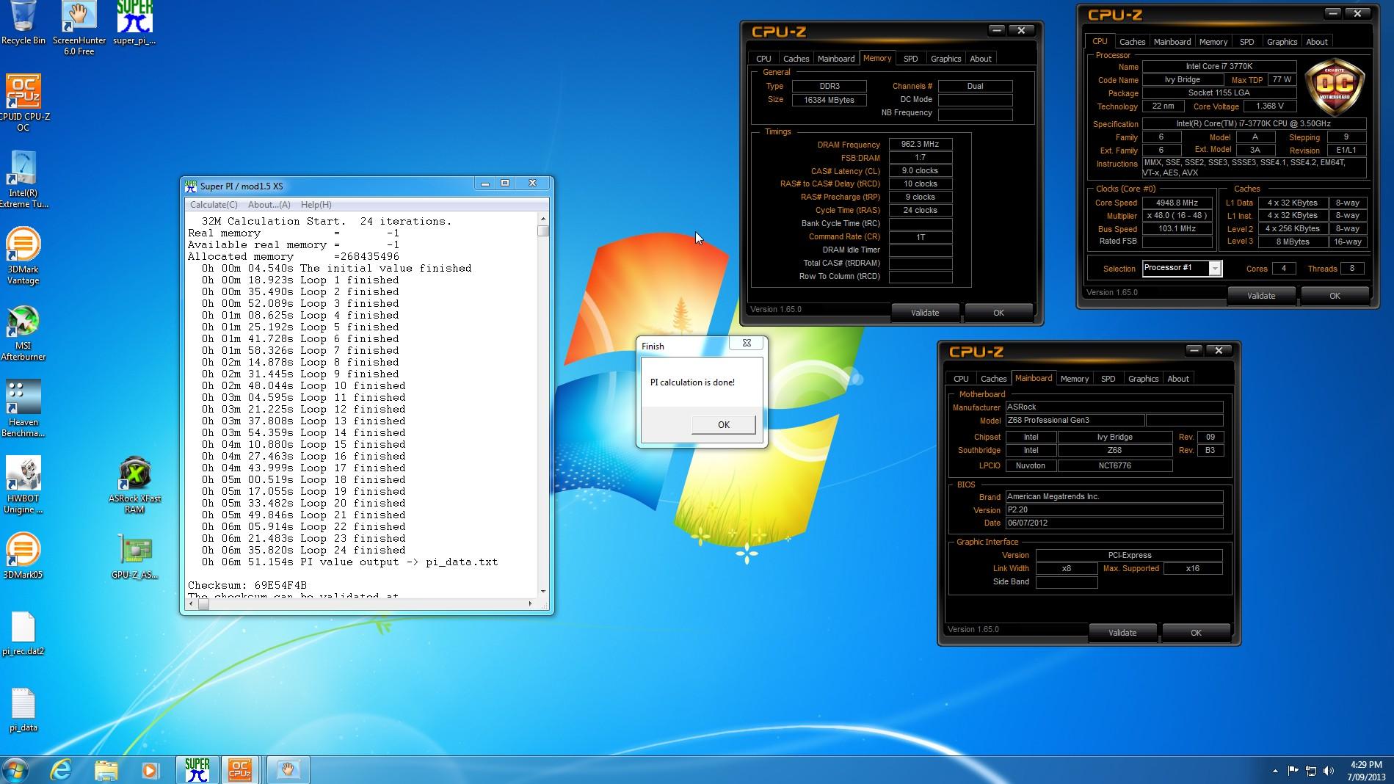
Task: Open the Recycle Bin desktop icon
Action: [x=23, y=23]
